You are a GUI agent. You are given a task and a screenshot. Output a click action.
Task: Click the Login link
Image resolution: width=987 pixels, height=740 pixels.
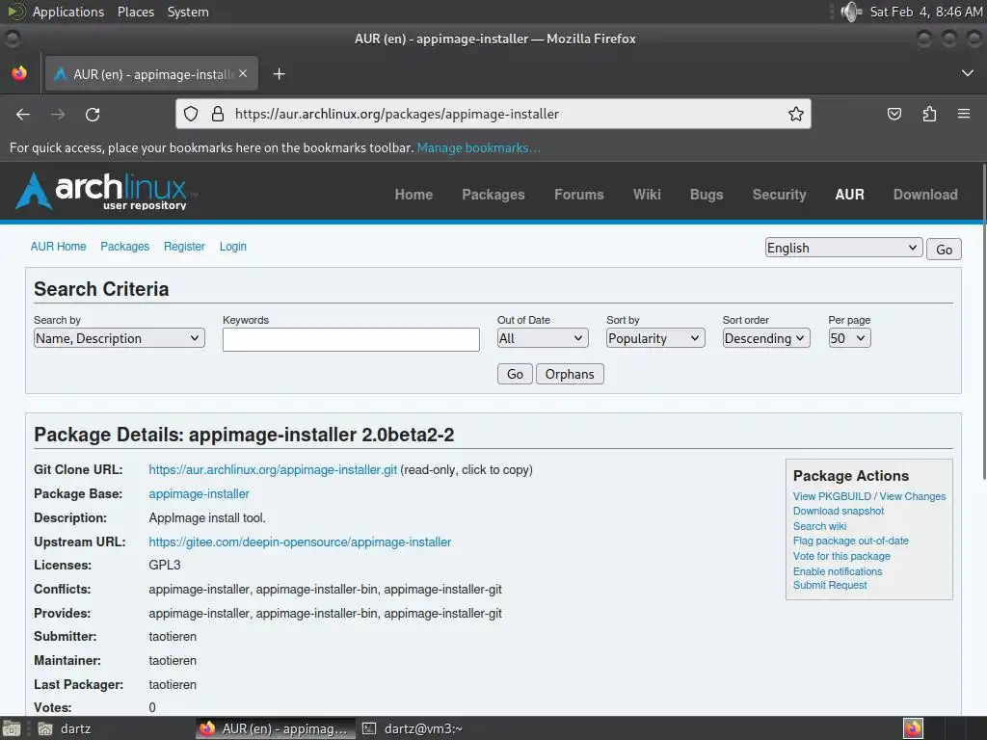[233, 247]
